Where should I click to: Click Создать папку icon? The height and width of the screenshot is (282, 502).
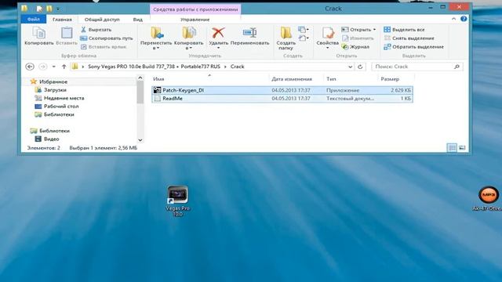click(x=286, y=33)
